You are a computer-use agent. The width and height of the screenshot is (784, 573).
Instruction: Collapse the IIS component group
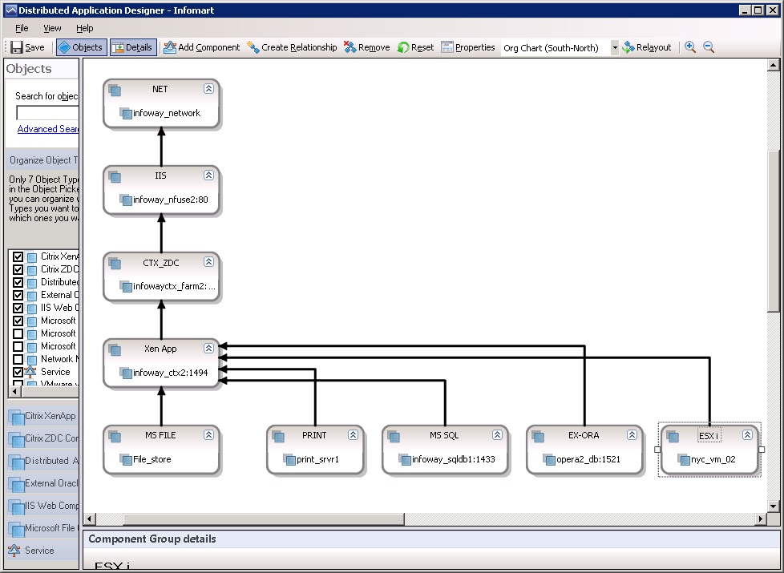pyautogui.click(x=208, y=175)
